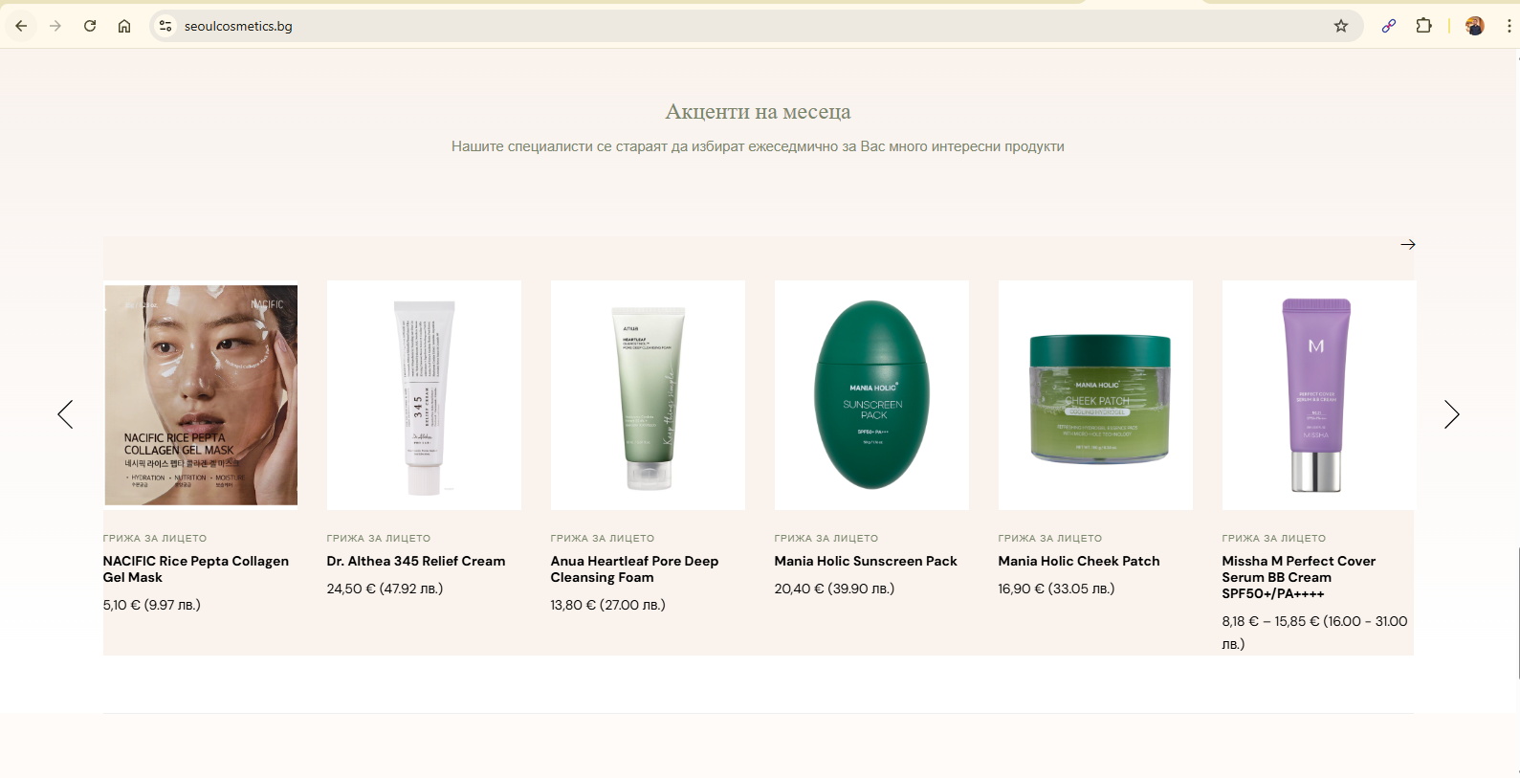Open Missha M Perfect Cover BB Cream

point(1298,577)
